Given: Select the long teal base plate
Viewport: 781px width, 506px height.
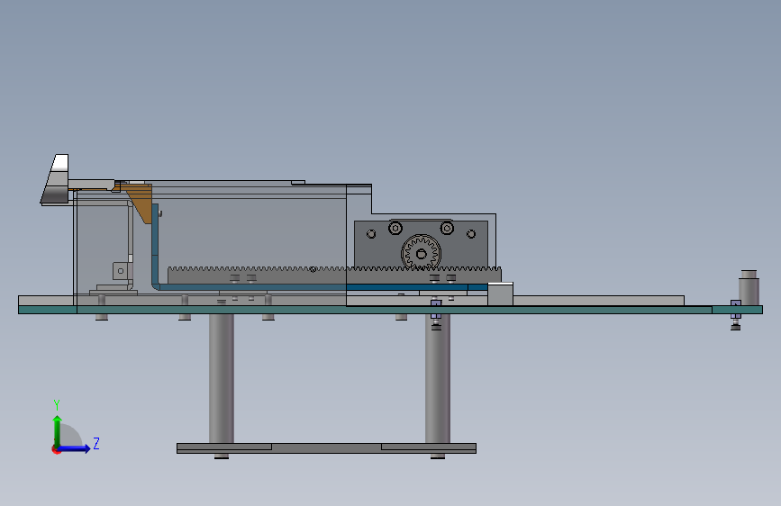Looking at the screenshot, I should pyautogui.click(x=390, y=310).
